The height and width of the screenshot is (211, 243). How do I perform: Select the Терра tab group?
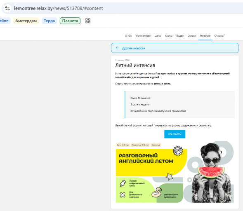click(49, 21)
